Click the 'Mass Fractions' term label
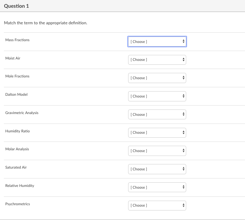Image resolution: width=245 pixels, height=220 pixels. click(x=17, y=40)
